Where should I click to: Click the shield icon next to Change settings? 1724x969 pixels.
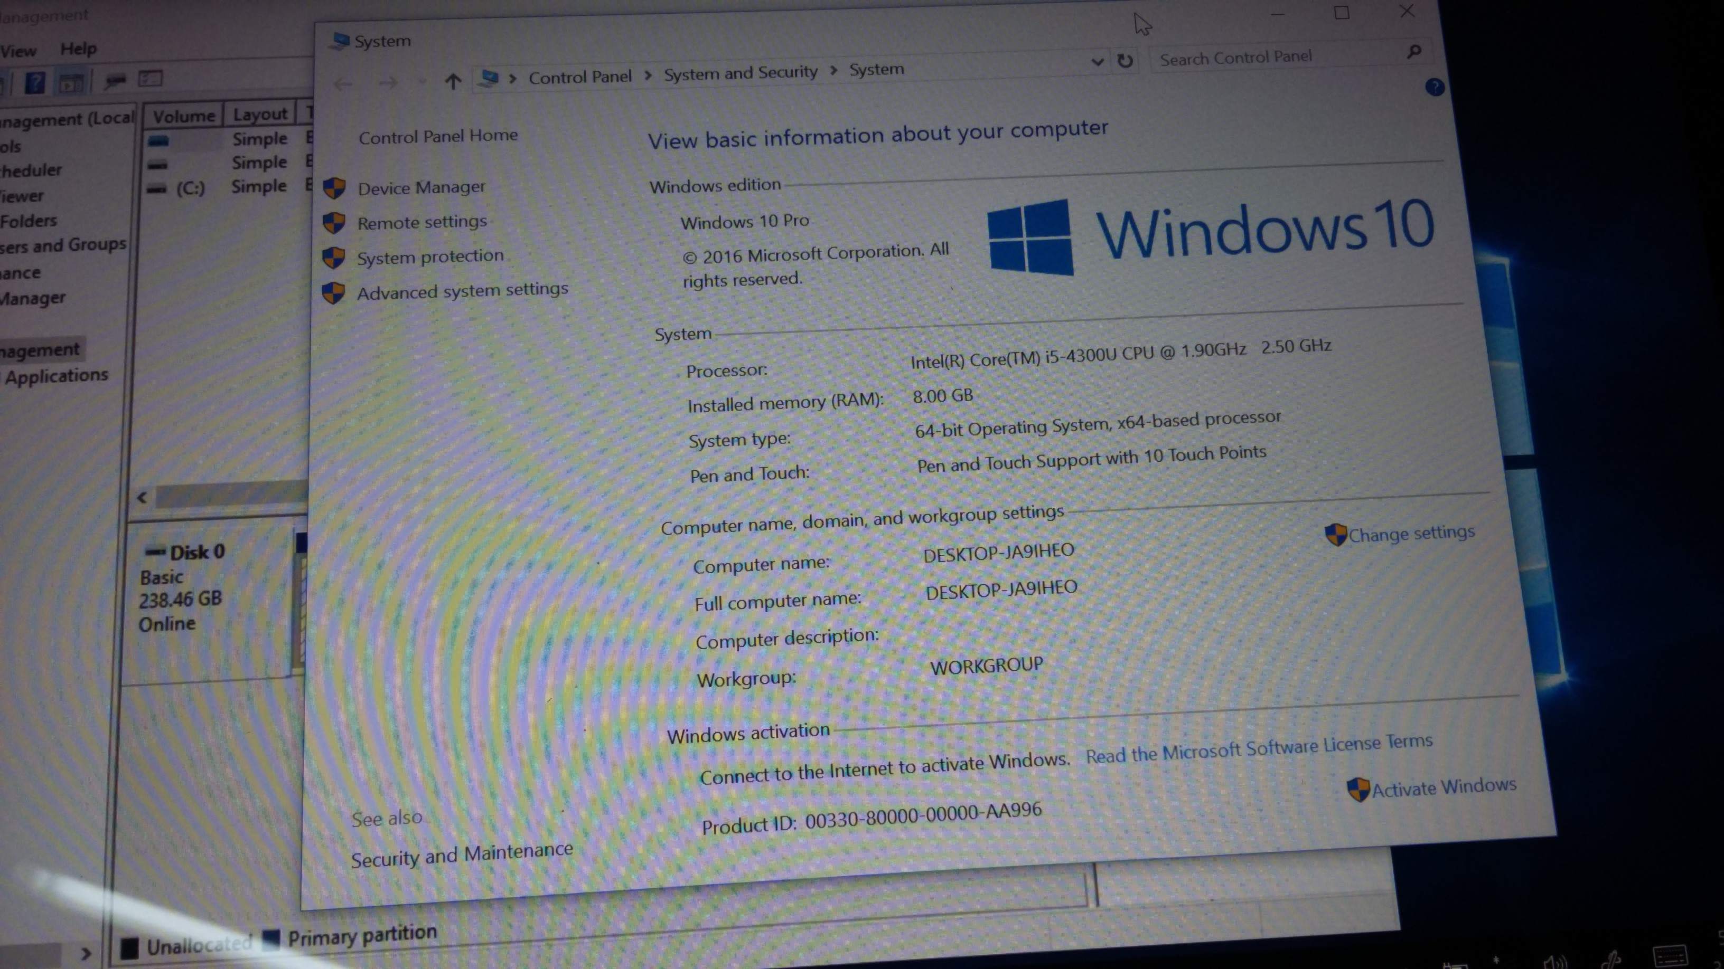point(1335,535)
